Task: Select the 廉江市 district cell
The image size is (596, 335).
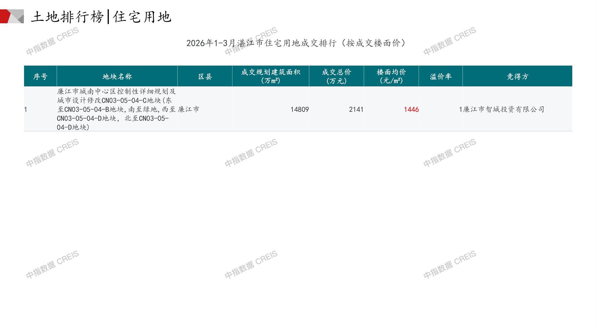Action: (189, 109)
